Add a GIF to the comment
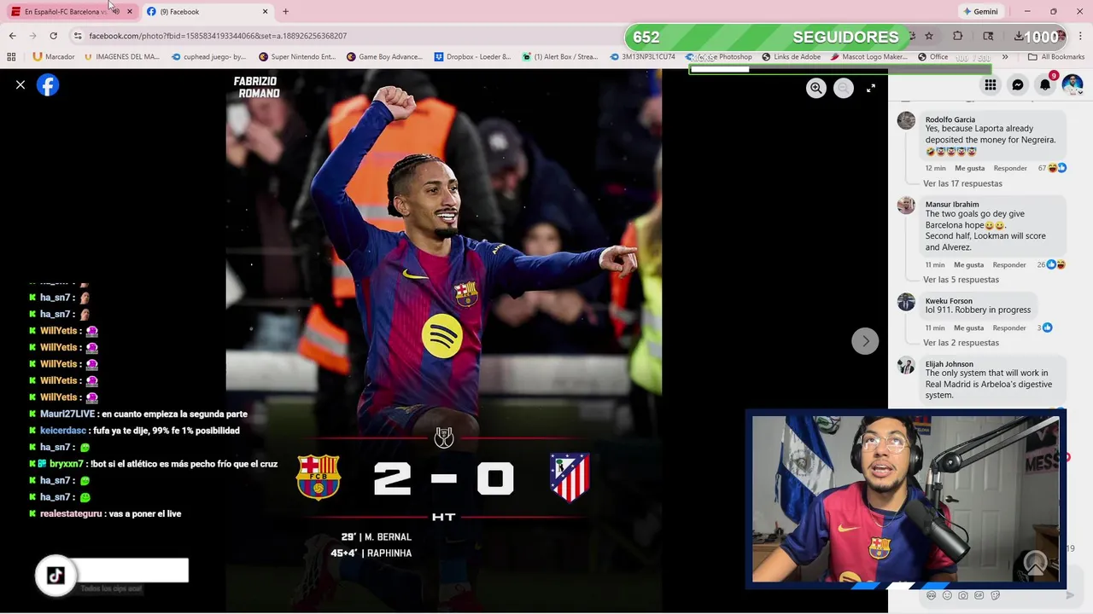Viewport: 1093px width, 614px height. tap(979, 595)
